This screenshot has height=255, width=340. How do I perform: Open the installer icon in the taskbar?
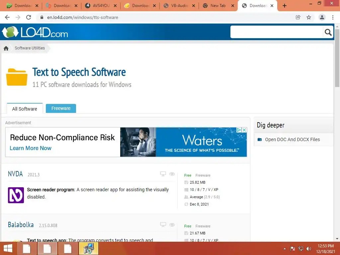[x=88, y=248]
